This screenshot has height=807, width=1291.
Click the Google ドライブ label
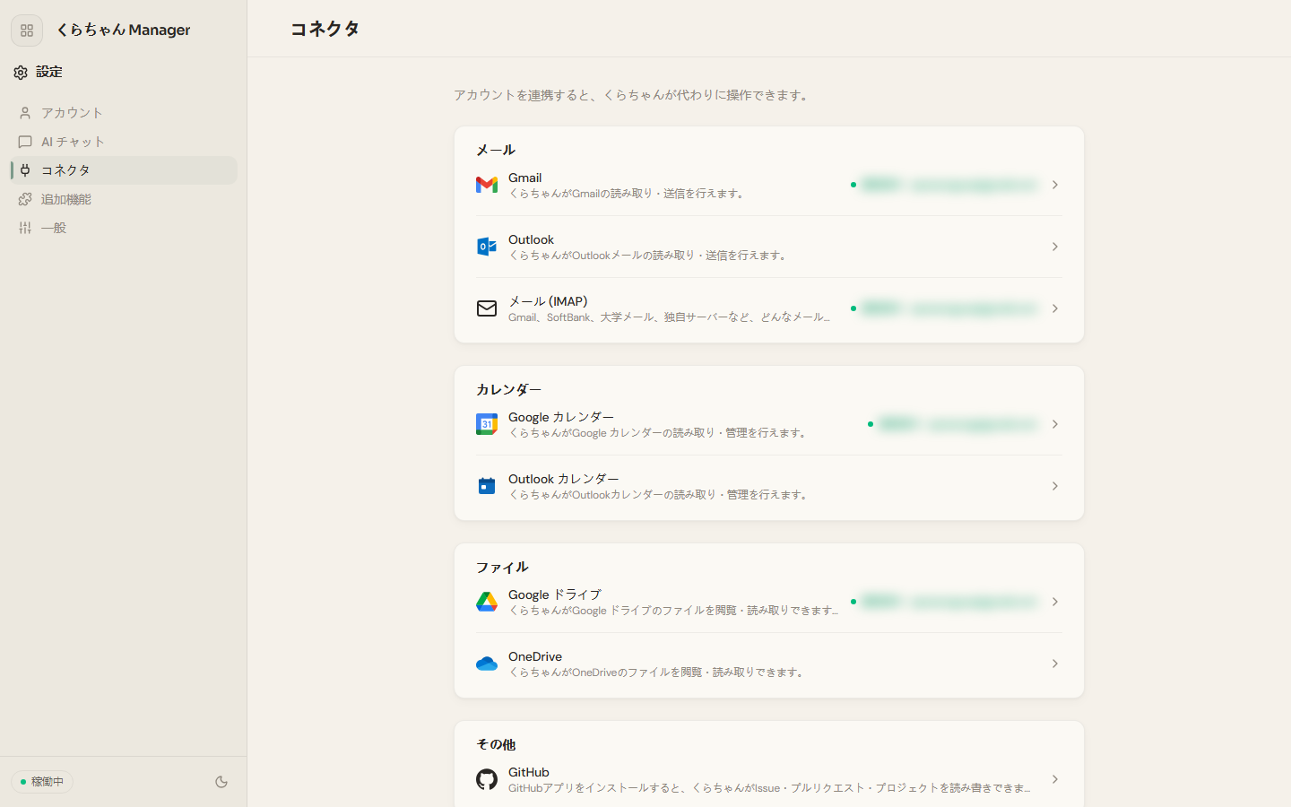click(x=555, y=594)
